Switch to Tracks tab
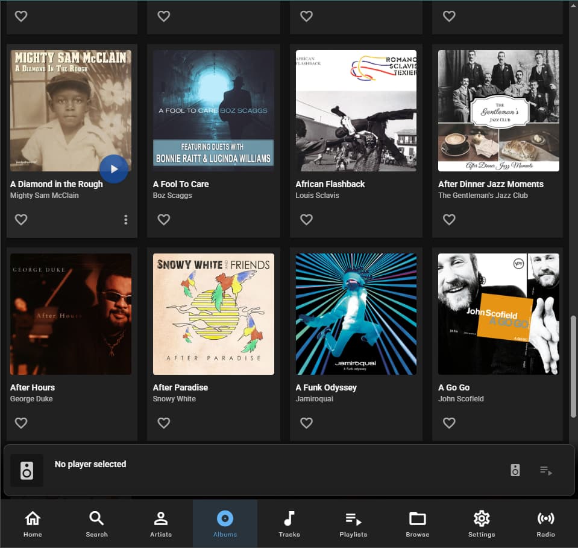 point(289,524)
